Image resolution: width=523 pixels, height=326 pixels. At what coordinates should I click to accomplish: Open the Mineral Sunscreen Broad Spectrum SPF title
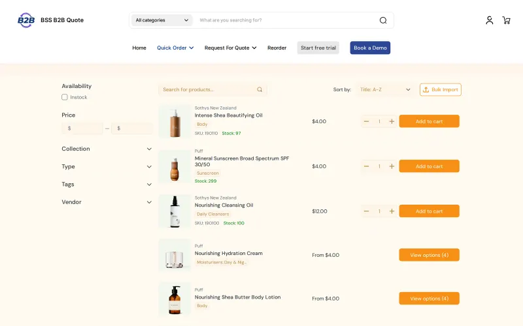coord(242,161)
